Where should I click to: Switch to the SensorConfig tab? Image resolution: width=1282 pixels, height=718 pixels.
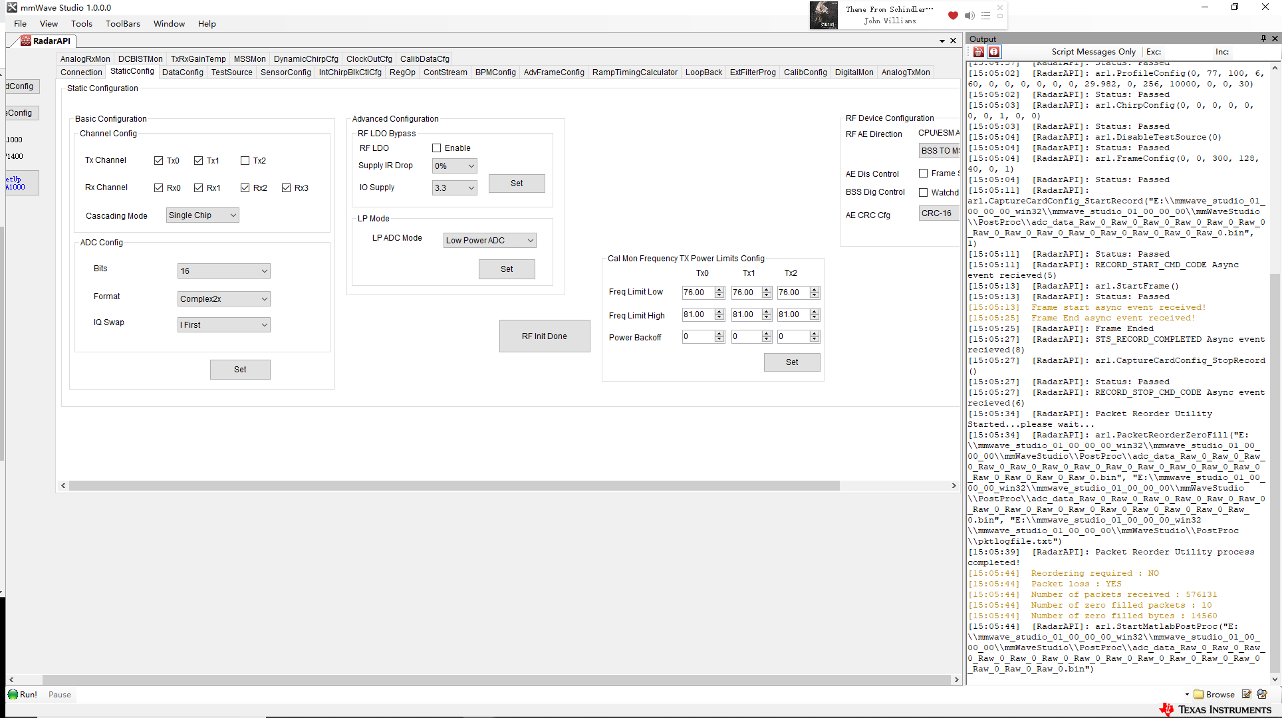tap(286, 72)
